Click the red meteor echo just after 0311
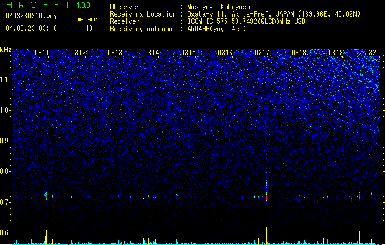This screenshot has width=386, height=245. (x=46, y=196)
